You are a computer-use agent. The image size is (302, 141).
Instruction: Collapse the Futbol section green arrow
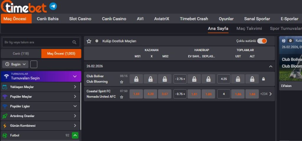[75, 135]
